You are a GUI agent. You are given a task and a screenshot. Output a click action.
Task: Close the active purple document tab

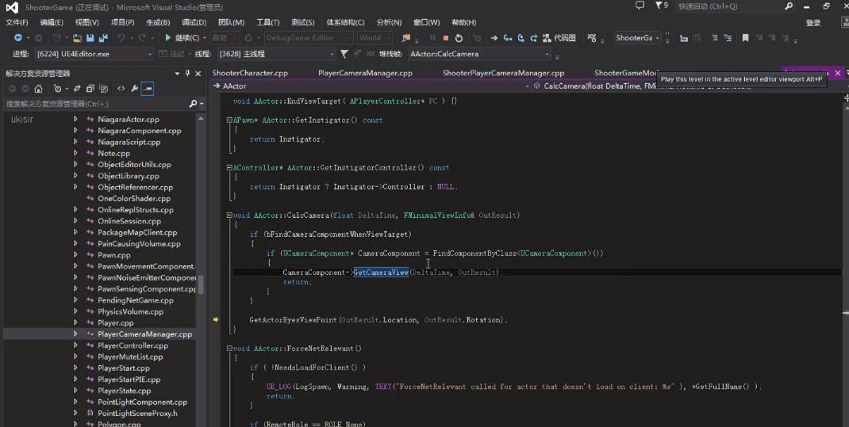pyautogui.click(x=838, y=73)
